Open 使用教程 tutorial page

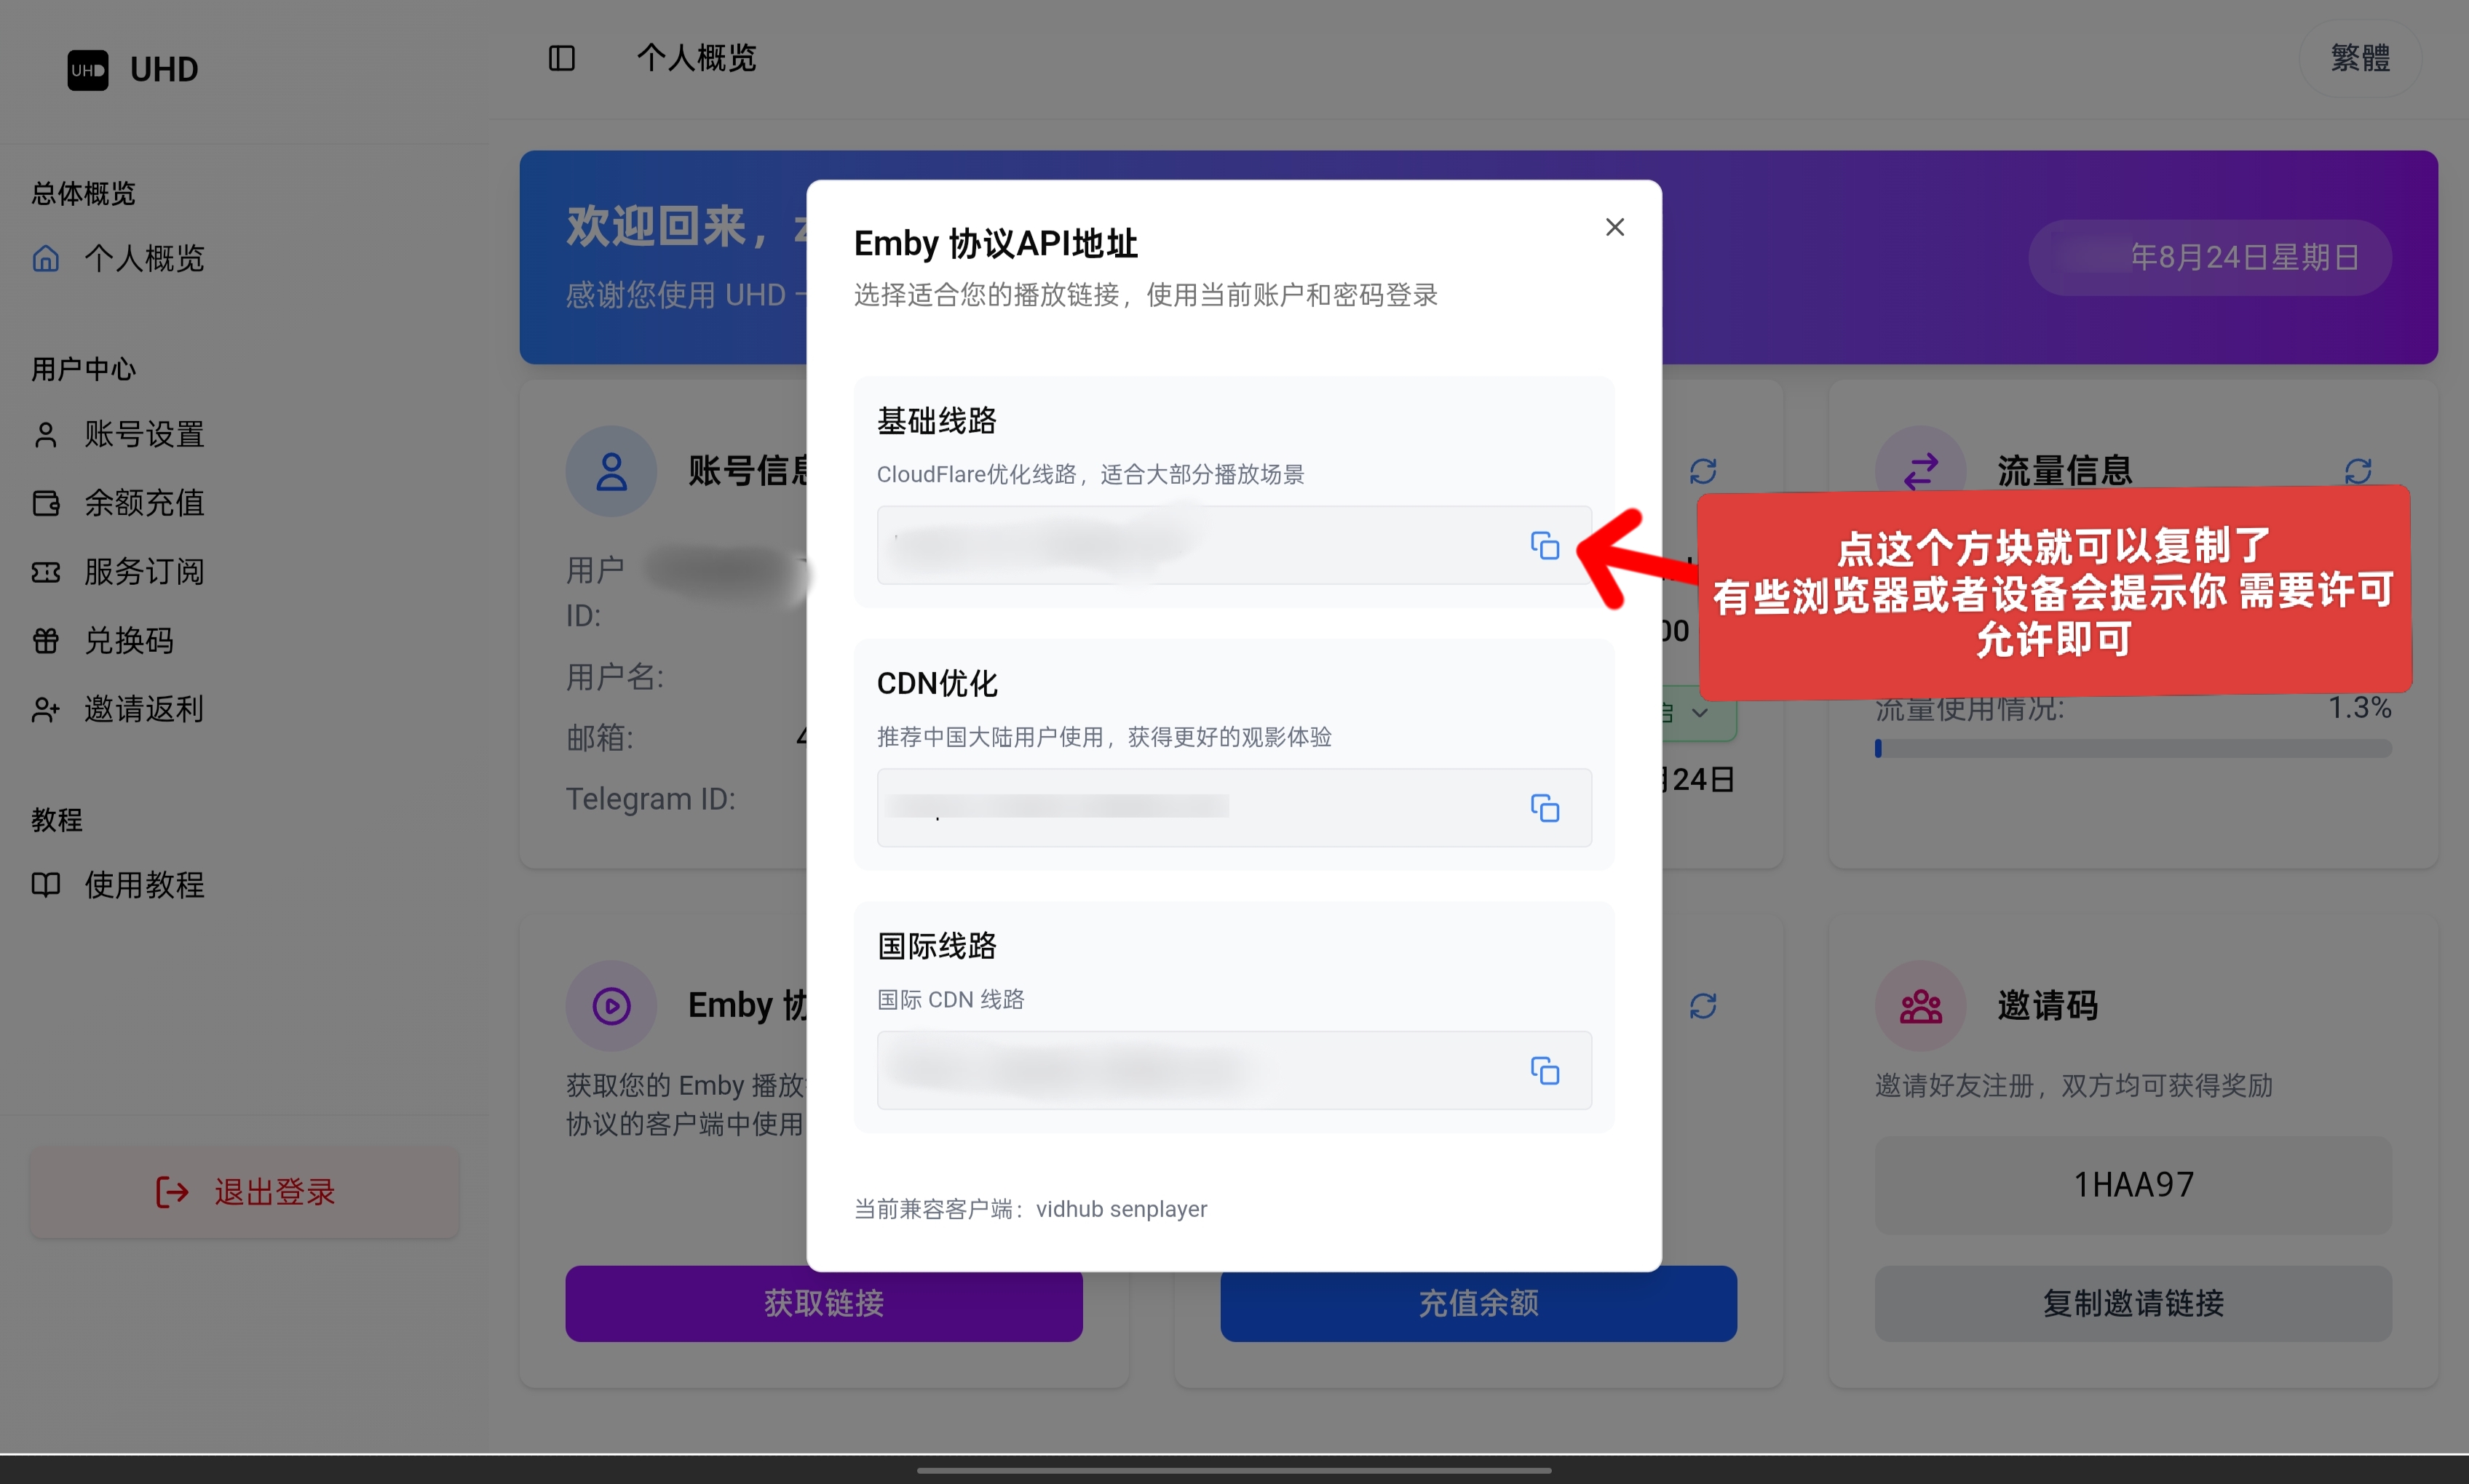coord(143,885)
